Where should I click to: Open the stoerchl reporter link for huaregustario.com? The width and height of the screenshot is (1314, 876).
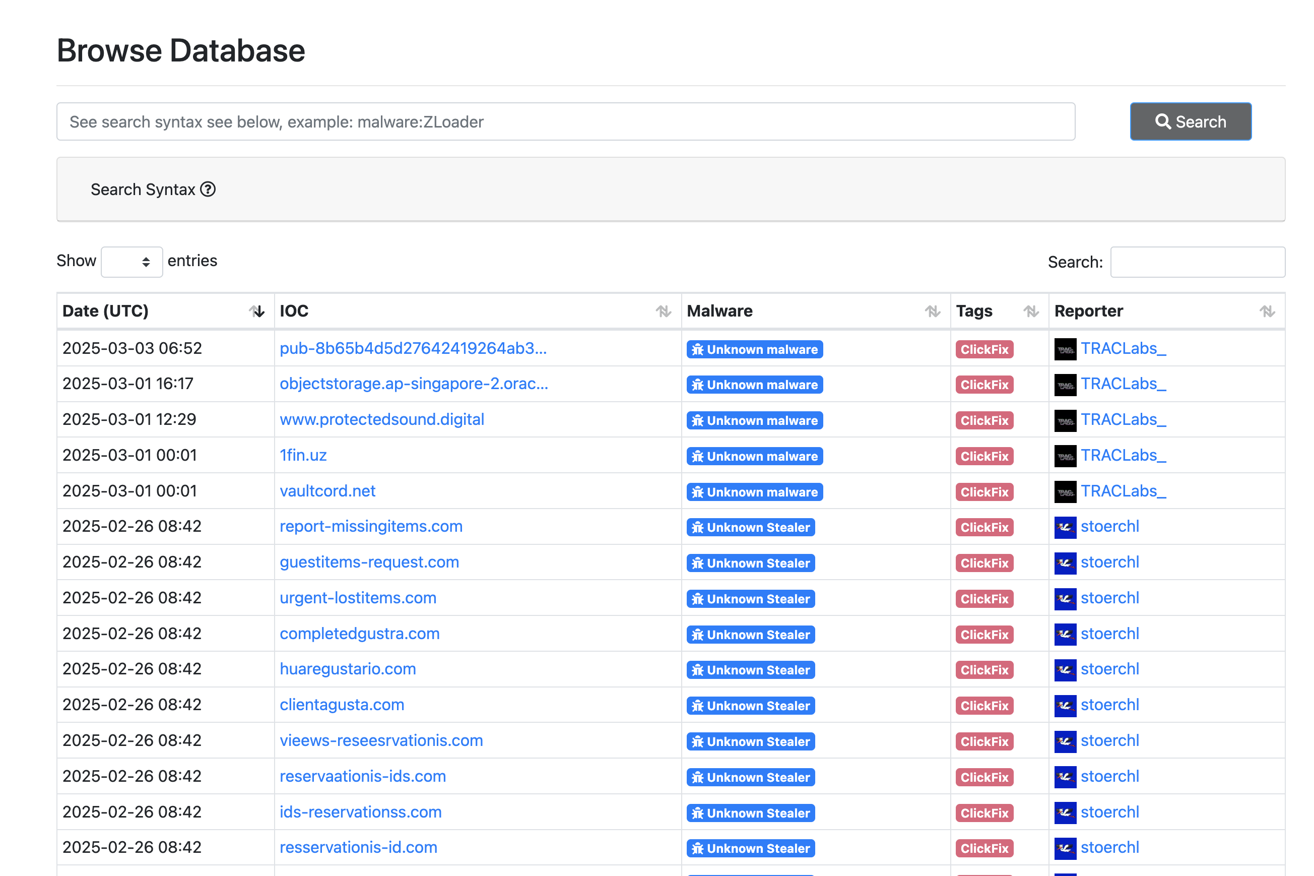[x=1109, y=669]
